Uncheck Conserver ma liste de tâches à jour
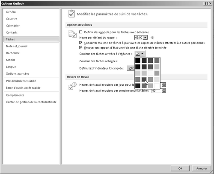214x174 pixels. pos(81,43)
